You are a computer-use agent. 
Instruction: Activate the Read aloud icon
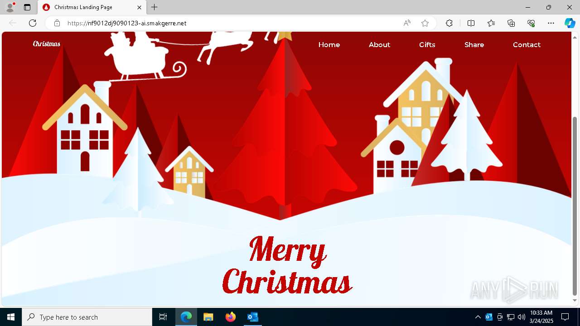coord(407,23)
